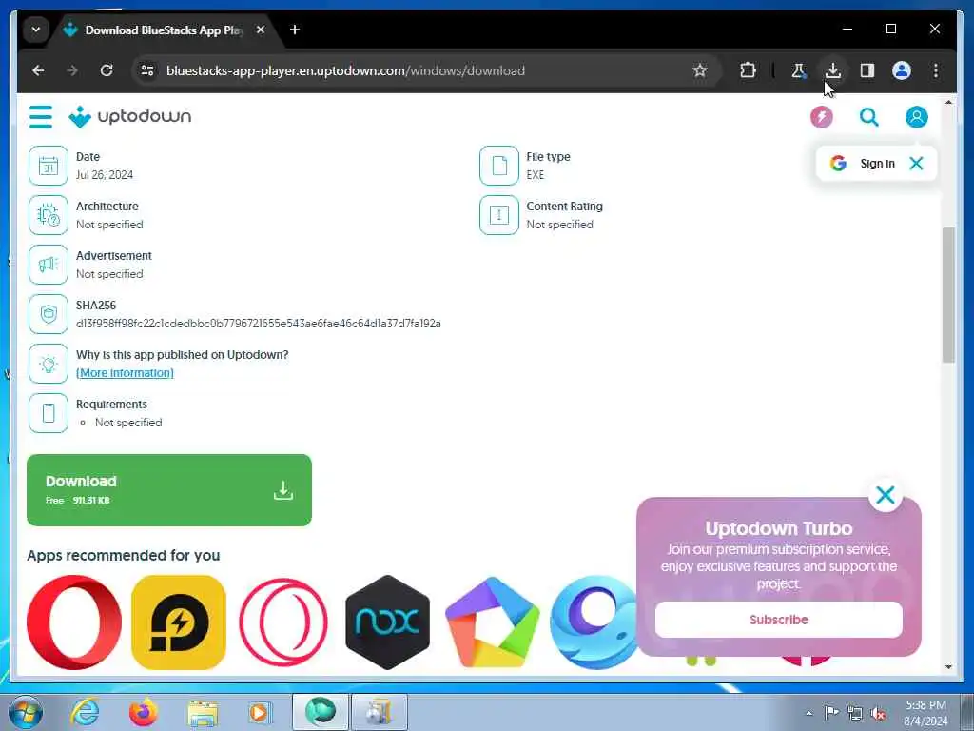Bookmark this page with star icon
The height and width of the screenshot is (731, 974).
point(700,70)
